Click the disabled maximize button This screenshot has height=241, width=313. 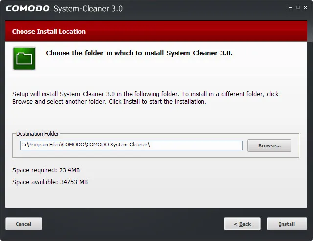298,8
